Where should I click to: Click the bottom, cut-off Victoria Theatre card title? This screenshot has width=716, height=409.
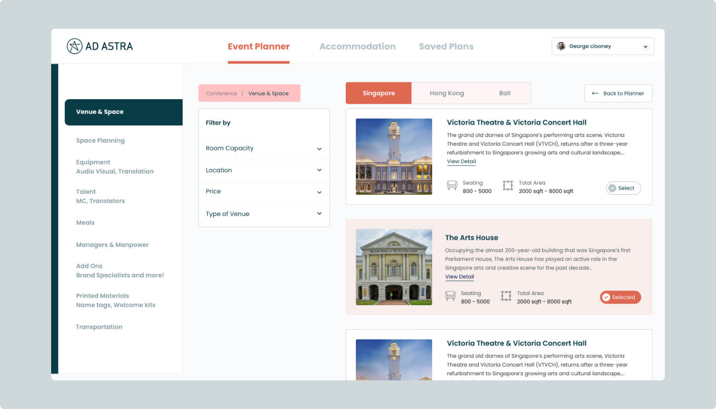(517, 344)
